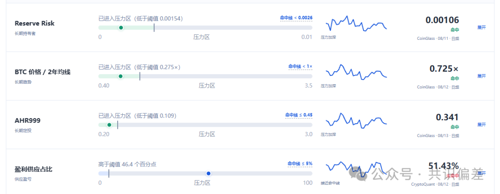Click the 0.725× value reading

[x=444, y=69]
